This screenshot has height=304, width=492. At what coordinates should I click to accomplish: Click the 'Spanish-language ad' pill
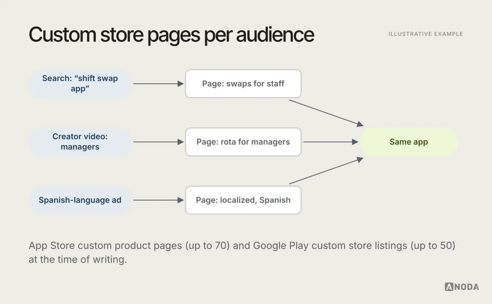point(80,200)
